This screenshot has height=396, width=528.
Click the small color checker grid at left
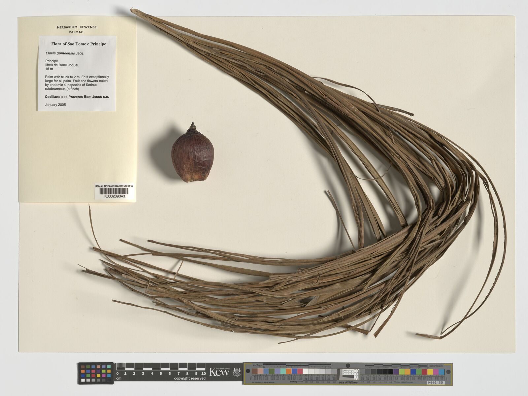[96, 373]
